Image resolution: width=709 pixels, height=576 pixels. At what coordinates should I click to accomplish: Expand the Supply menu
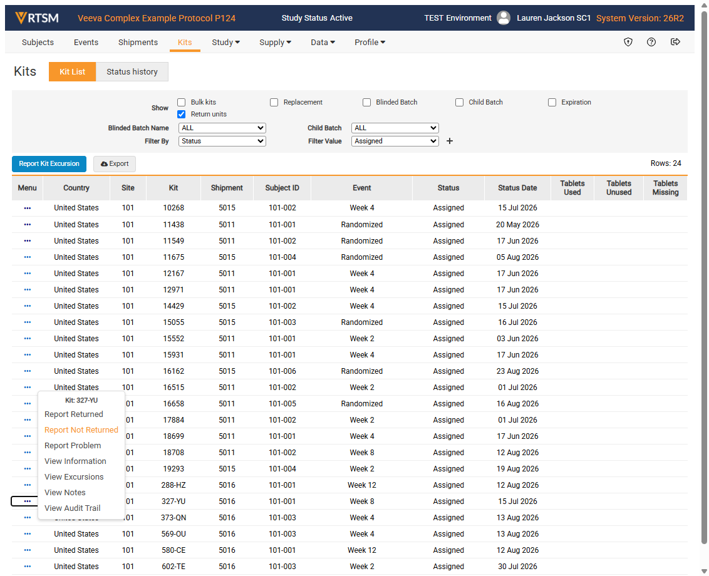pos(275,43)
